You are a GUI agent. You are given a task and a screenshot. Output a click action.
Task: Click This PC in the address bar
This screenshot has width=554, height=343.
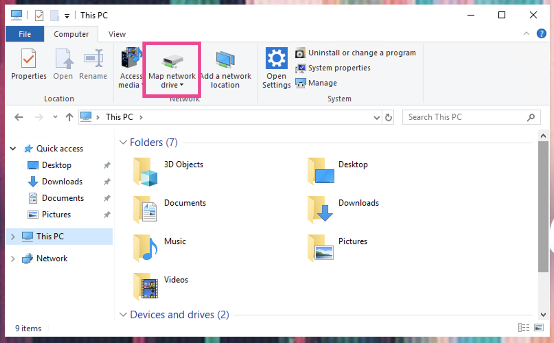point(119,117)
